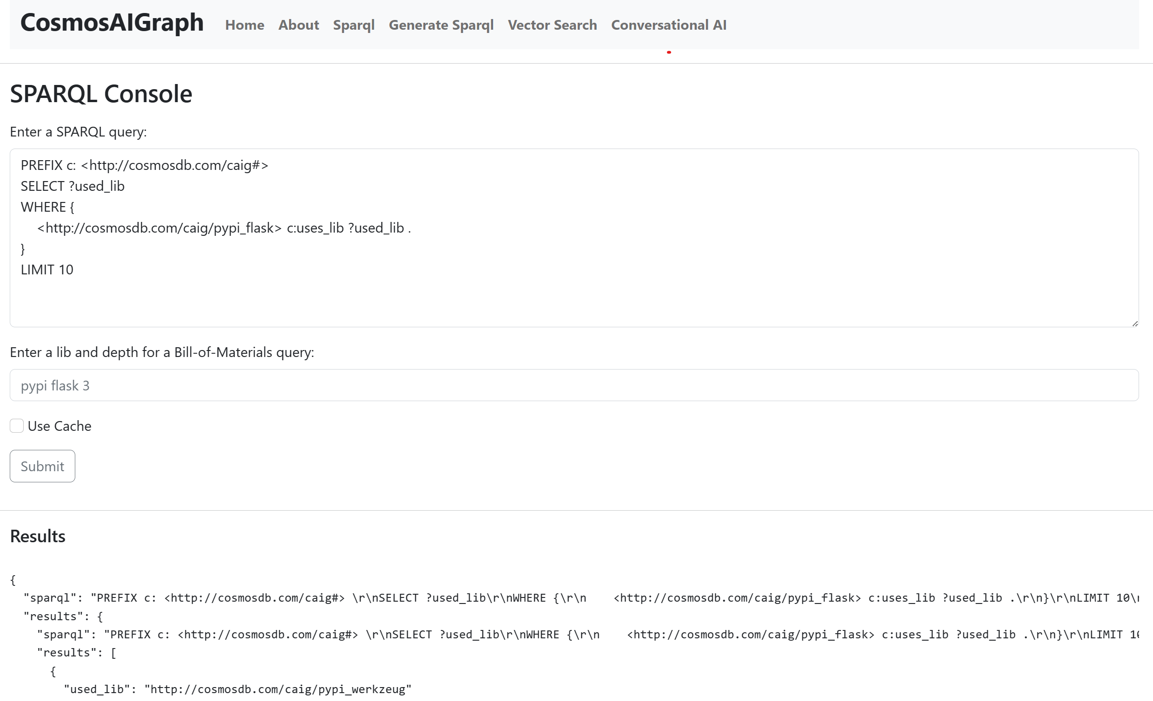
Task: Click the Home navigation item
Action: pos(244,25)
